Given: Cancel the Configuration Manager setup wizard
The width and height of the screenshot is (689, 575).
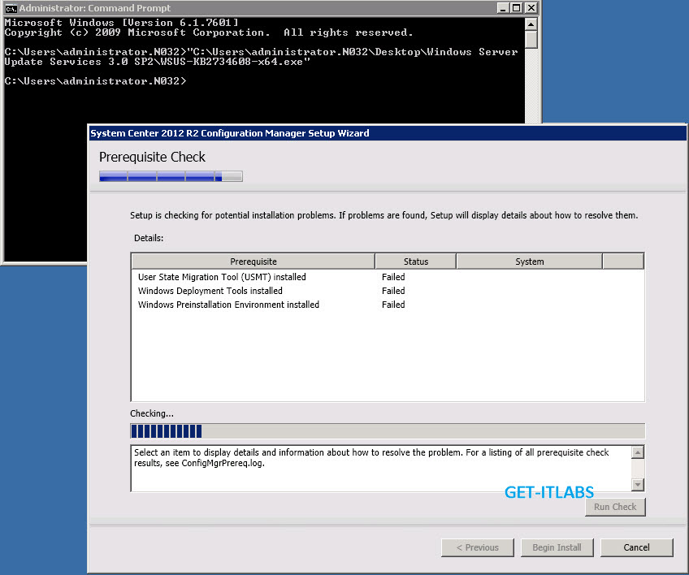Looking at the screenshot, I should tap(637, 547).
